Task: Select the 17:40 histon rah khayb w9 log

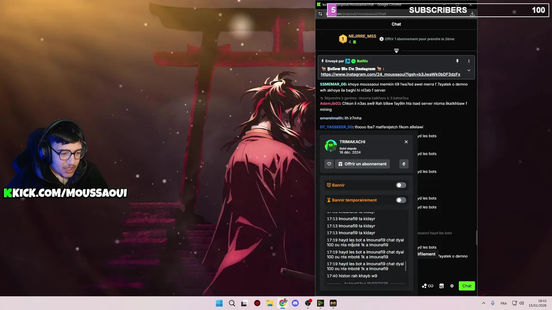Action: 352,276
